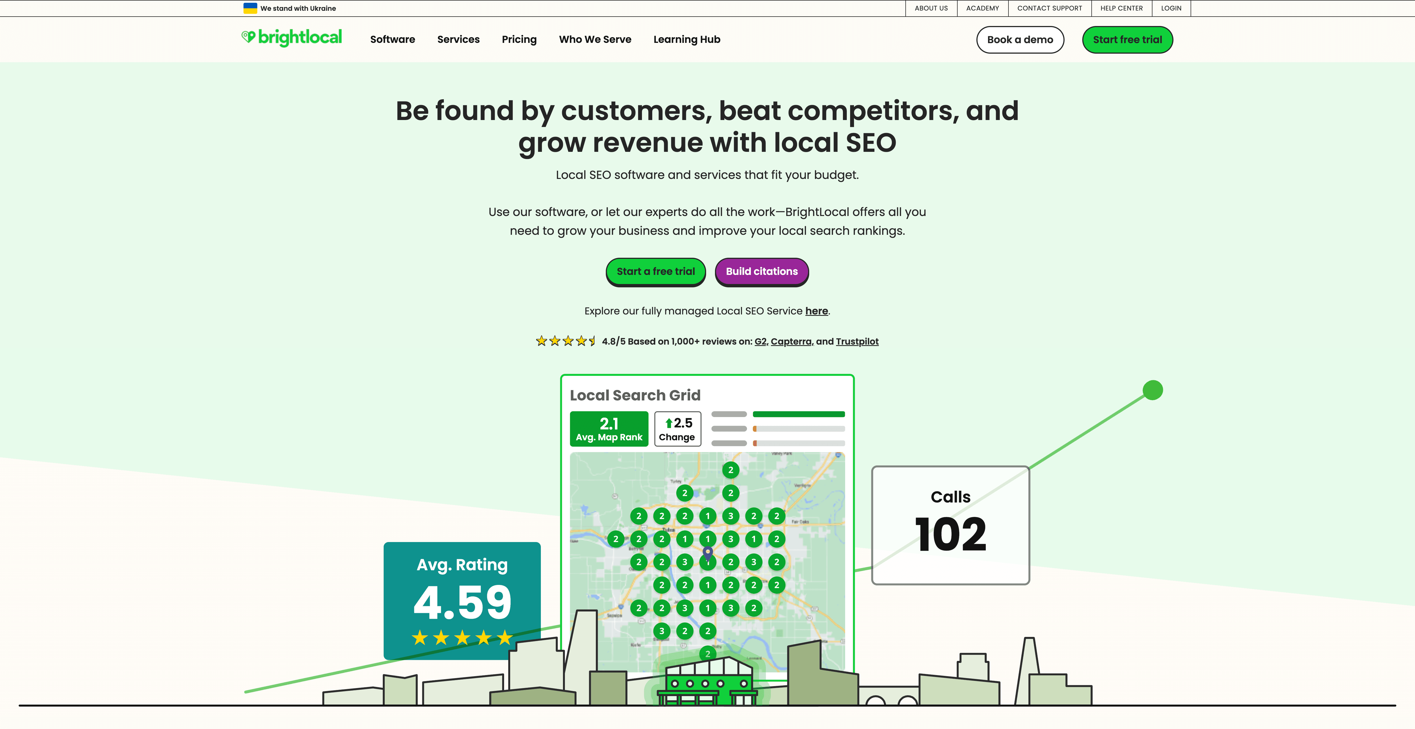This screenshot has height=729, width=1415.
Task: Click the 4.8/5 star rating icons
Action: 566,341
